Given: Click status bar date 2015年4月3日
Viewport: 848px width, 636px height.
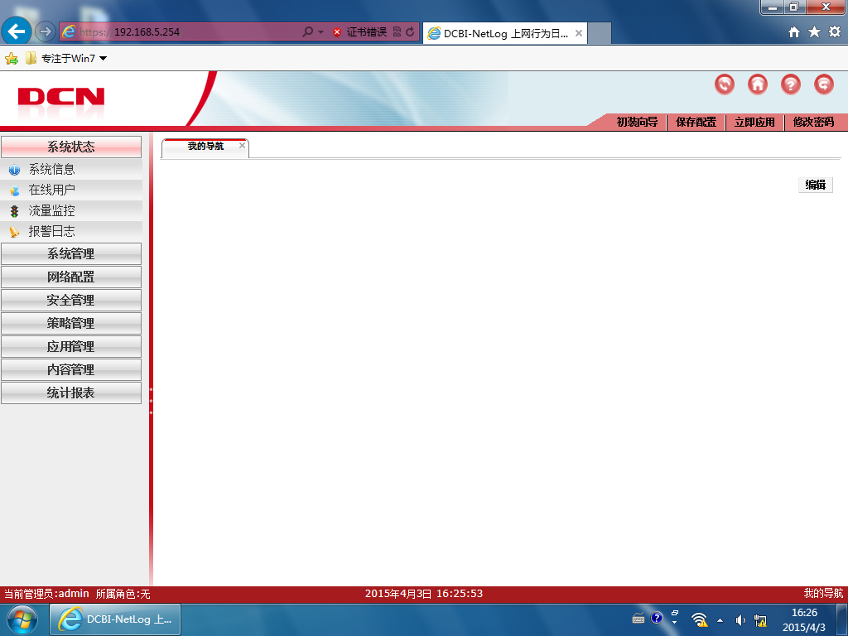Looking at the screenshot, I should coord(398,594).
